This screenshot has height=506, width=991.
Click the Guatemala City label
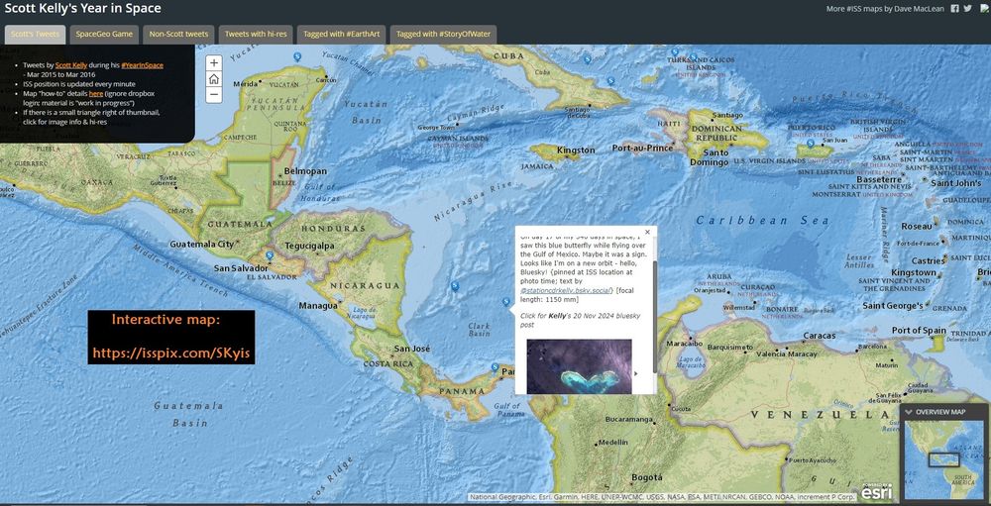click(x=201, y=244)
